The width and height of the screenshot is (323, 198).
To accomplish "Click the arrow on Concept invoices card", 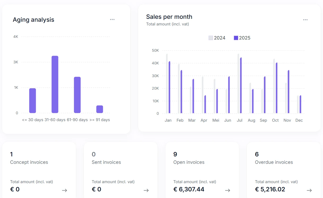I will tap(64, 190).
